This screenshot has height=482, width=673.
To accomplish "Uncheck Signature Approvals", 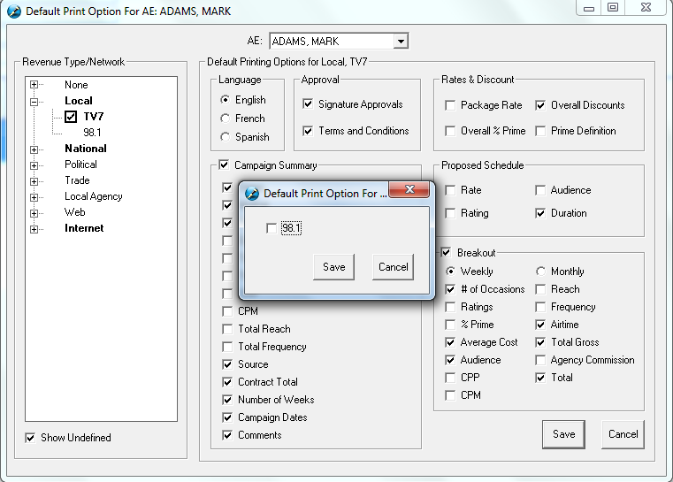I will pos(308,104).
